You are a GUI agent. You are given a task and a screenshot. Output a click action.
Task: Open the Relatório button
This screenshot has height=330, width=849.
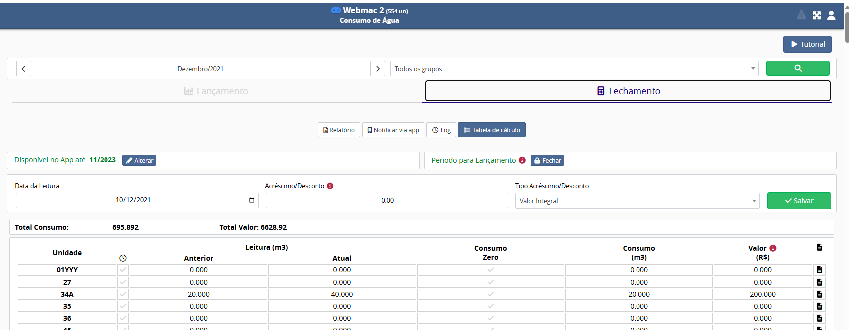(x=339, y=130)
